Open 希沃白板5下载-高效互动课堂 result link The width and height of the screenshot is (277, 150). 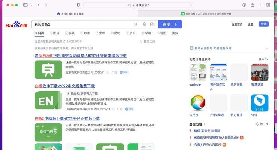click(81, 56)
